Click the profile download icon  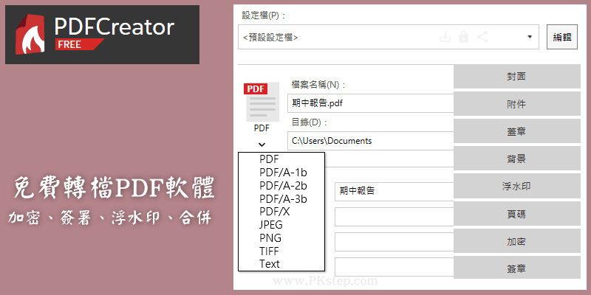(x=445, y=37)
